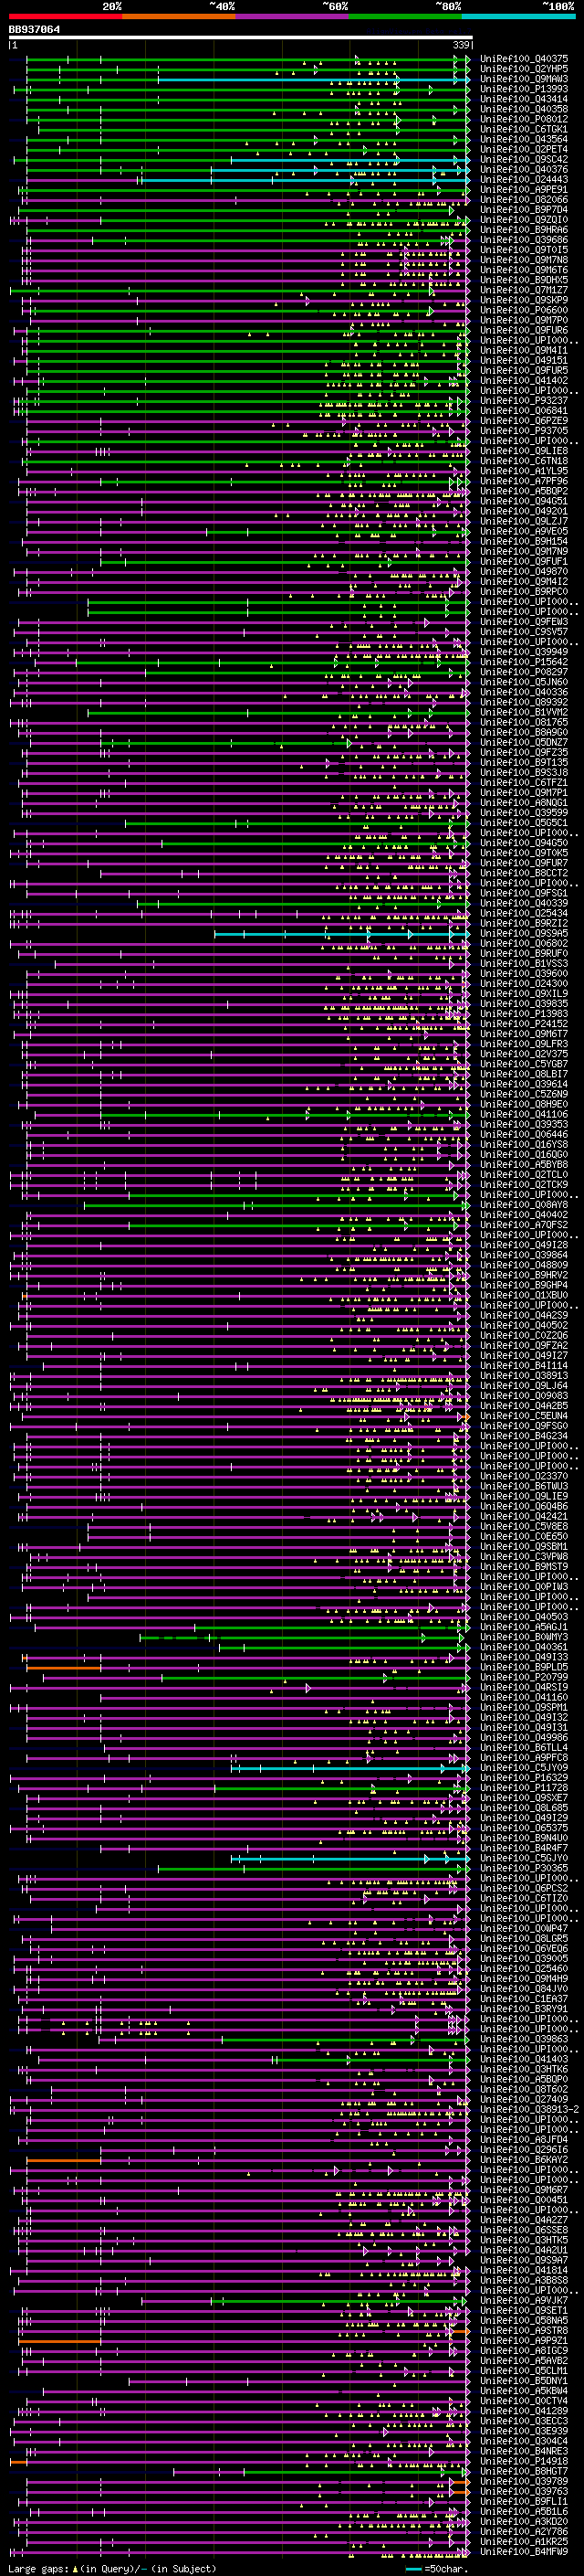The image size is (584, 2576).
Task: Select label UniRef100_Q2PET4
Action: pos(524,149)
